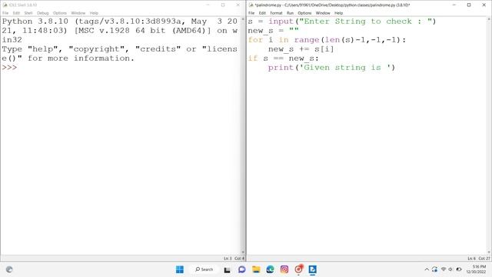Maximize the IDLE Shell window
492x277 pixels.
tap(223, 5)
